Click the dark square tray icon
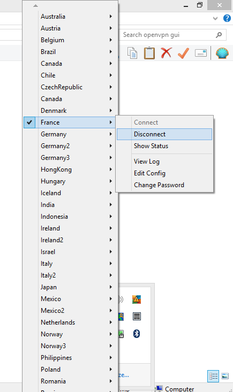This screenshot has height=392, width=233. tap(137, 316)
